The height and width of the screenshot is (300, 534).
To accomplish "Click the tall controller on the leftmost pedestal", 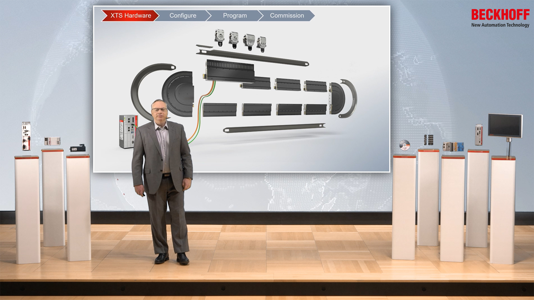I will coord(26,136).
